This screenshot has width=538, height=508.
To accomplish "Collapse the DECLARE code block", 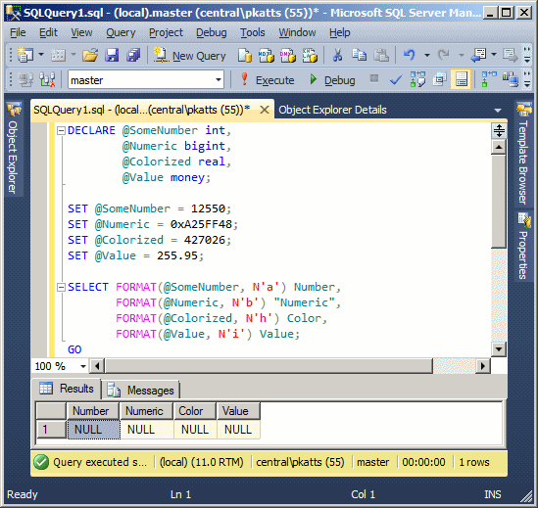I will pos(61,130).
